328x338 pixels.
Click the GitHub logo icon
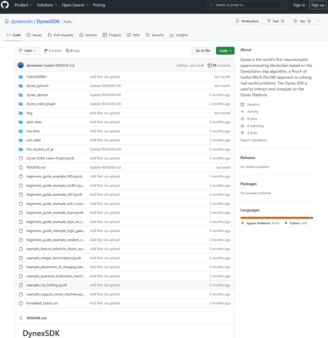click(5, 5)
